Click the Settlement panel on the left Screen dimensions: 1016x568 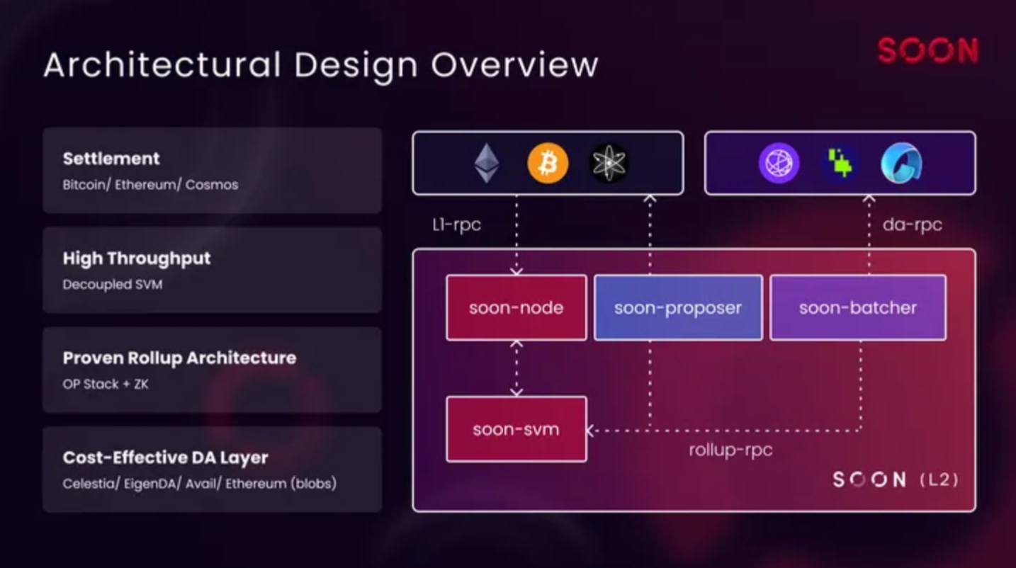(212, 169)
